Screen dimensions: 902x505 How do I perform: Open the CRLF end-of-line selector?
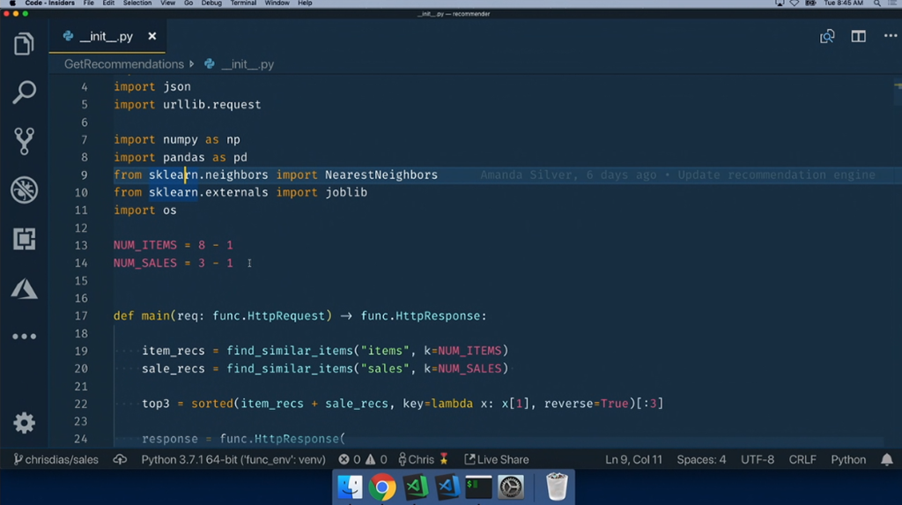click(802, 459)
